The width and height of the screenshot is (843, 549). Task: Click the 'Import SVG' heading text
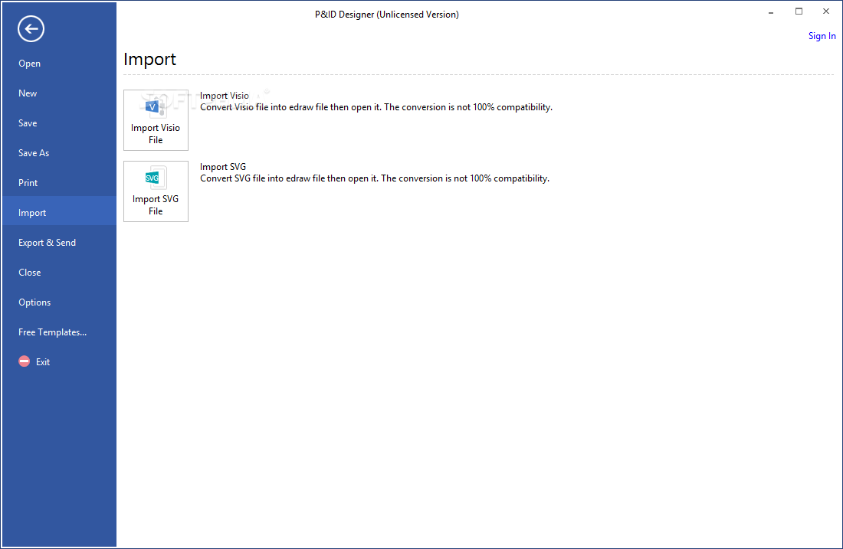pyautogui.click(x=222, y=167)
